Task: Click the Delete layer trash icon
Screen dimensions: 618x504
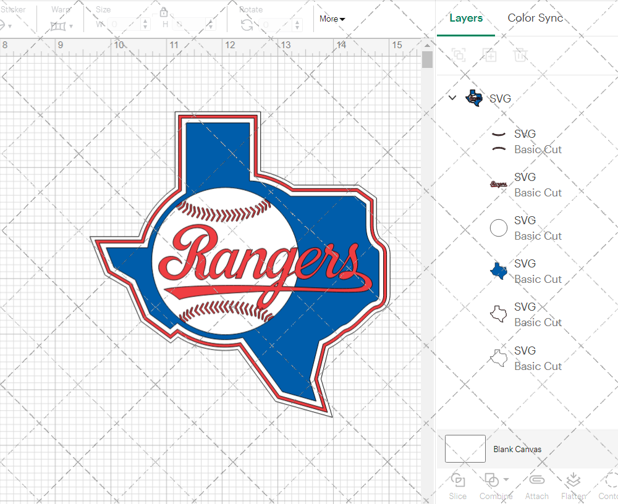Action: point(520,56)
